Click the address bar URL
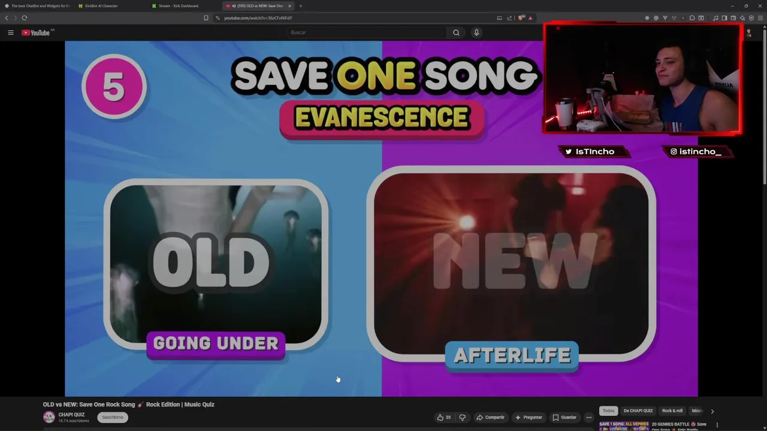Viewport: 767px width, 431px height. 258,18
